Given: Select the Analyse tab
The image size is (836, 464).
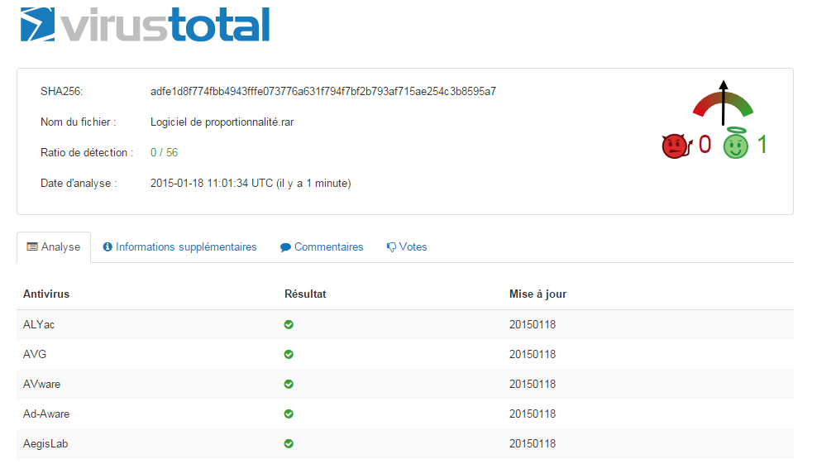Looking at the screenshot, I should 54,247.
